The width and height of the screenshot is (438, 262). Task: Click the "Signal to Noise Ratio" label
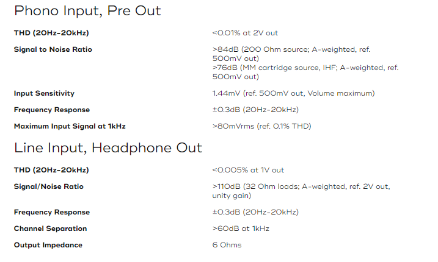point(53,49)
